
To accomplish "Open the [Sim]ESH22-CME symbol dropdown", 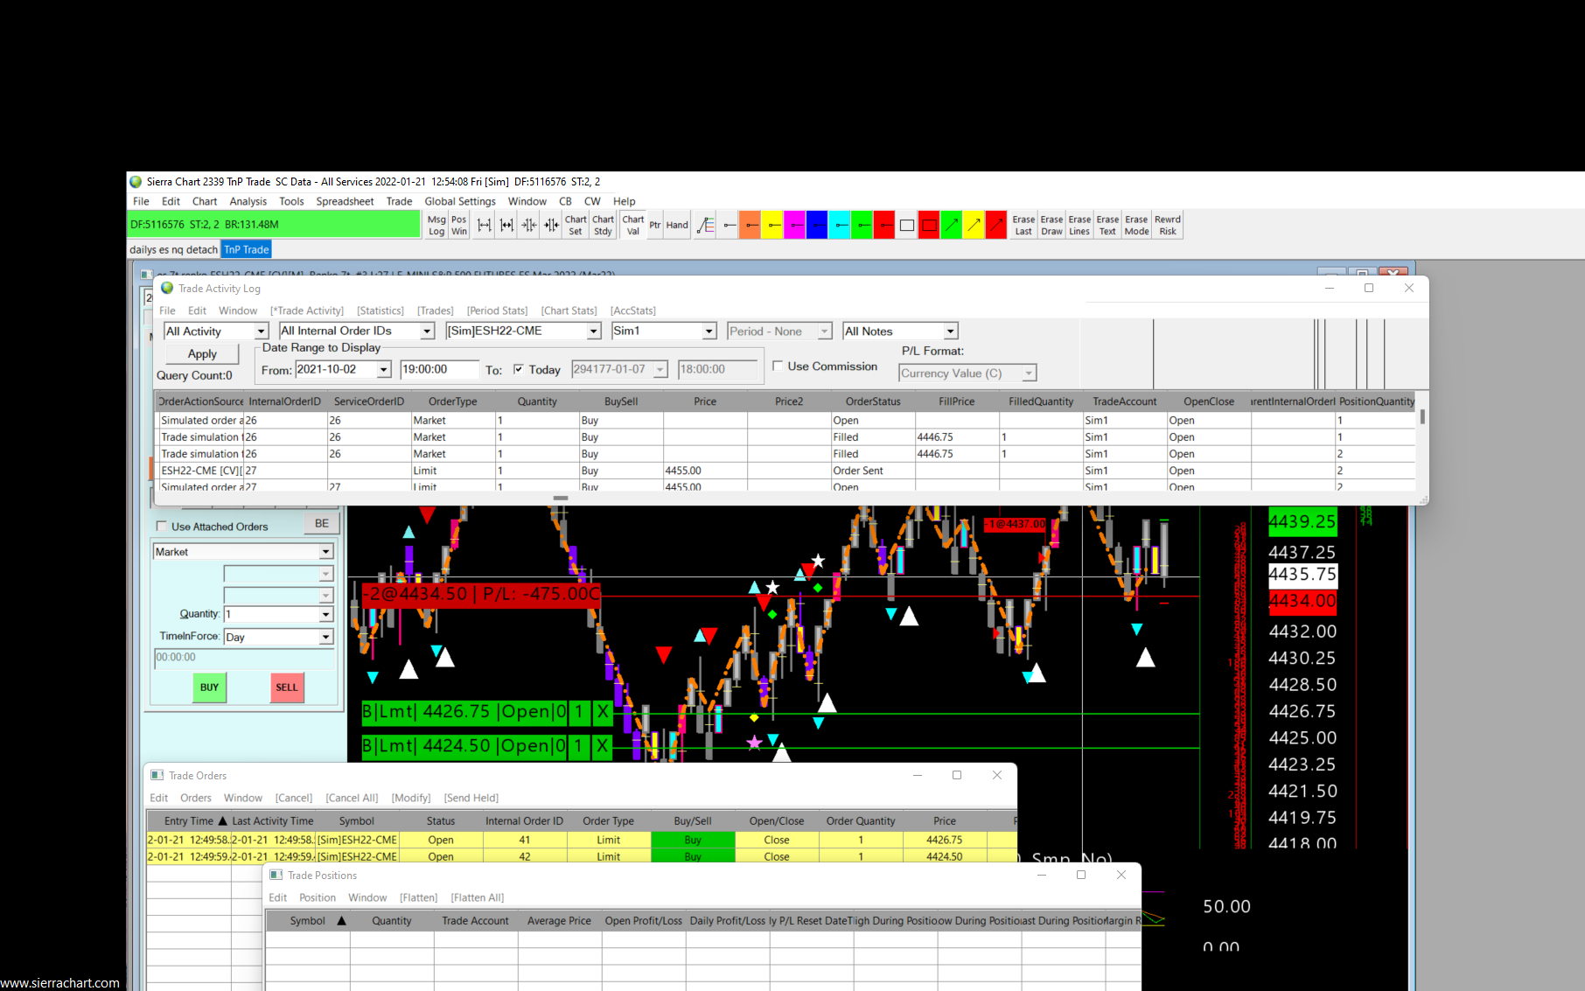I will click(x=594, y=331).
